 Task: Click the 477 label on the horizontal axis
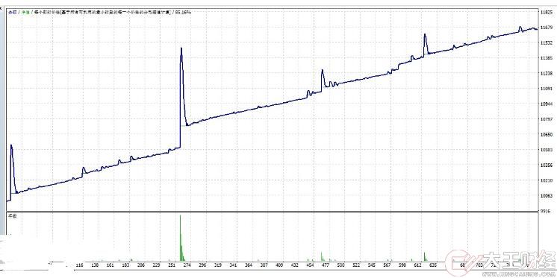pos(326,265)
